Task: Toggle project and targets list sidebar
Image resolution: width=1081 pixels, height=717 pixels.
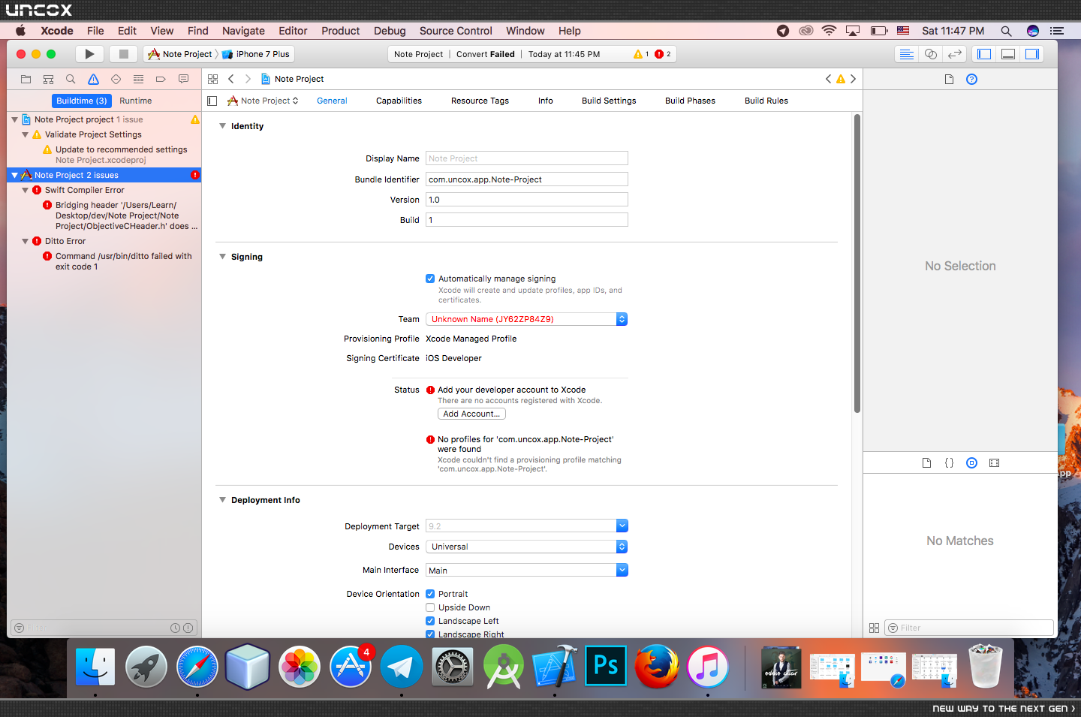Action: (x=212, y=101)
